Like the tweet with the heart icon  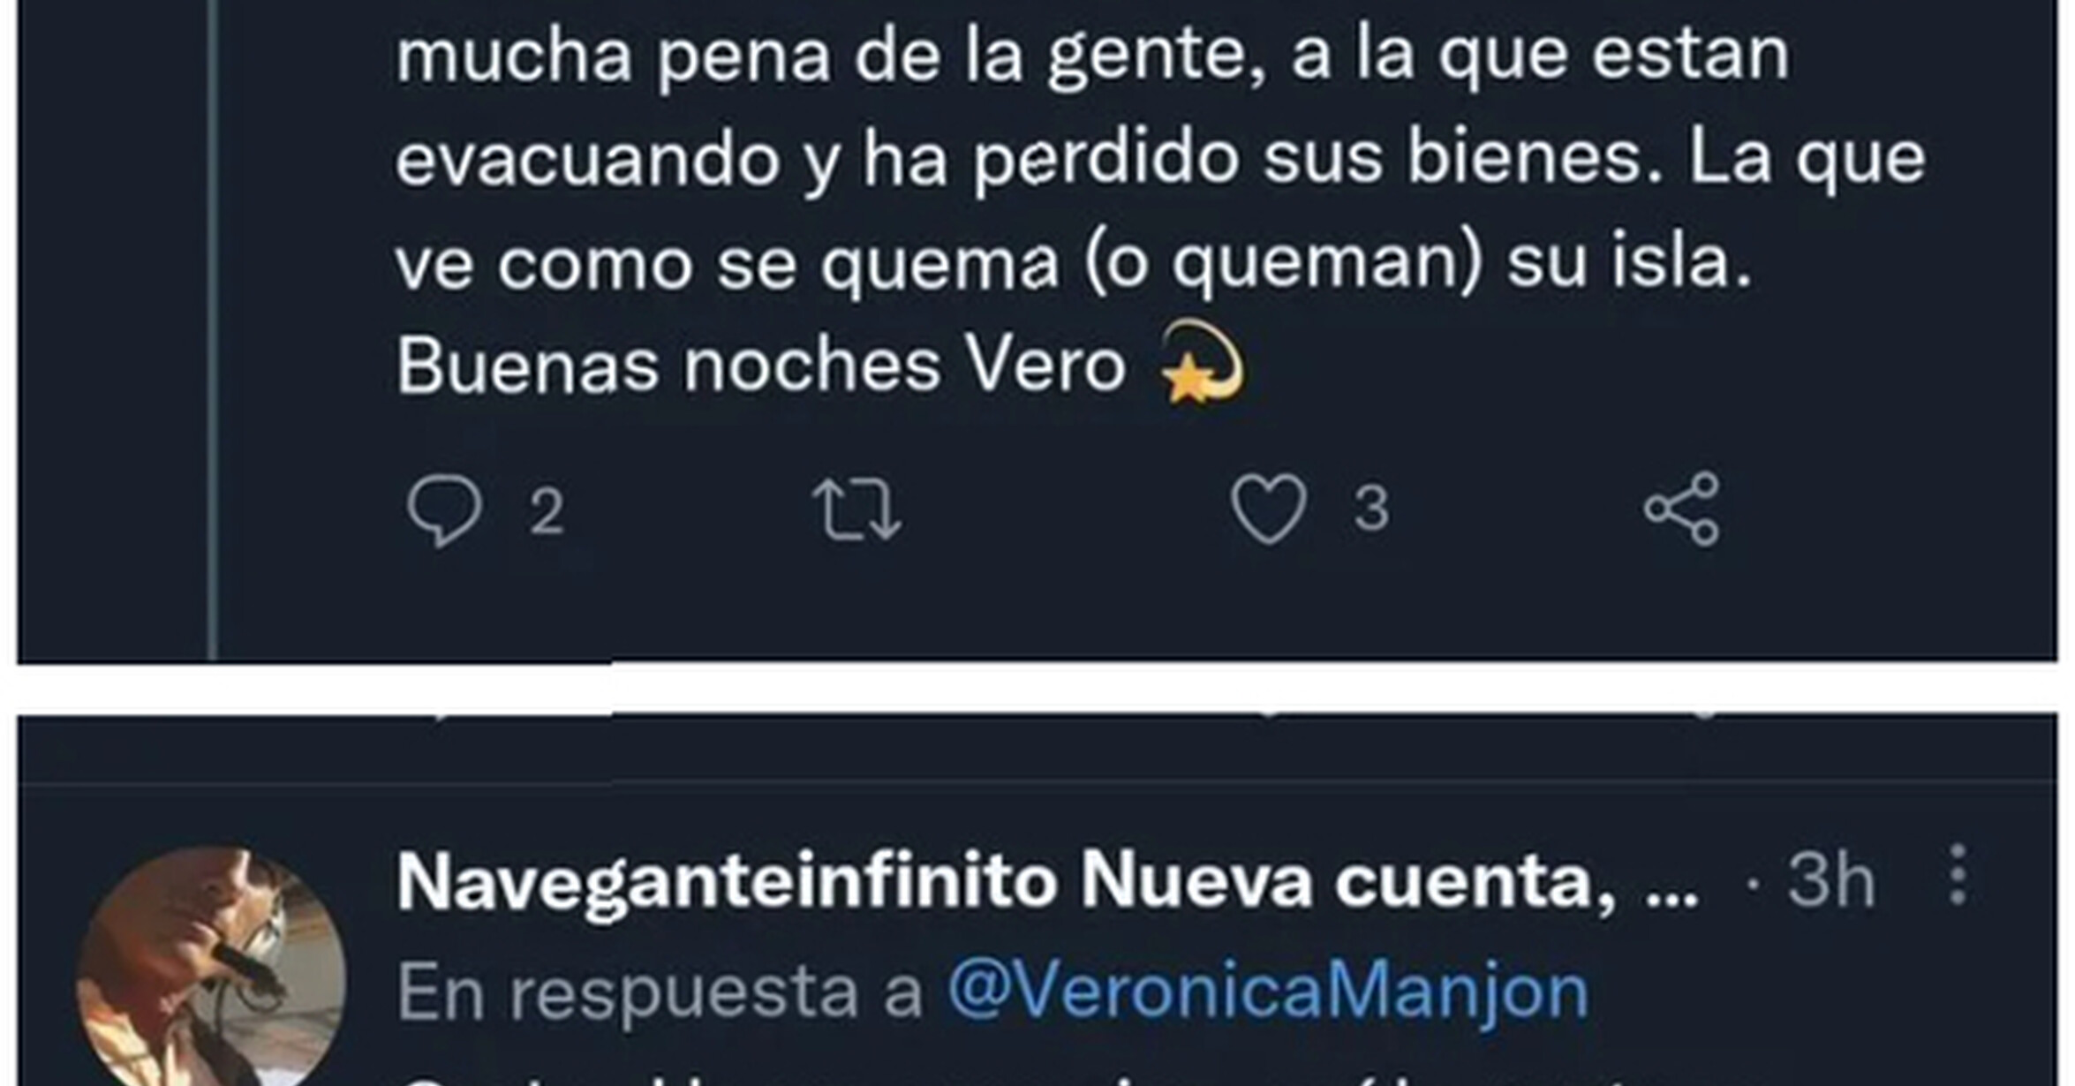(x=1269, y=509)
